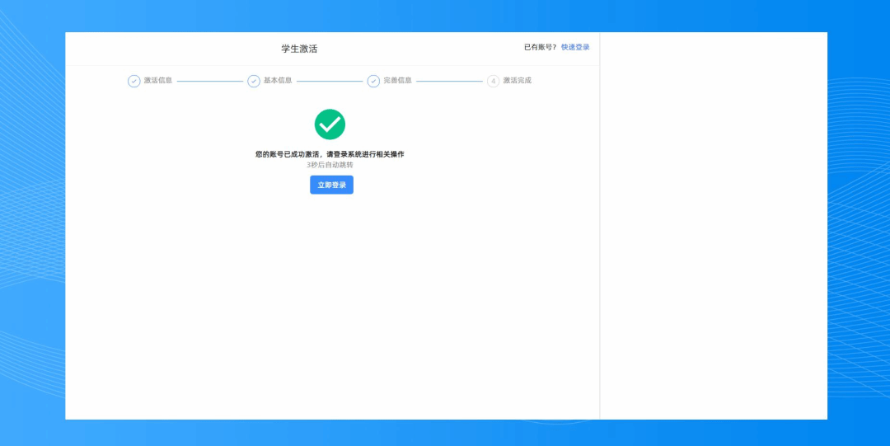Click the 立即登录 button
This screenshot has width=890, height=446.
[x=331, y=185]
